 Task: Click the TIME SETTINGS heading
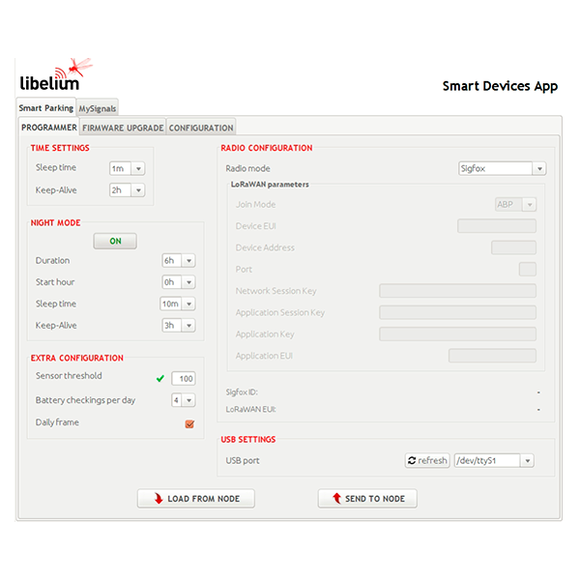pyautogui.click(x=60, y=148)
